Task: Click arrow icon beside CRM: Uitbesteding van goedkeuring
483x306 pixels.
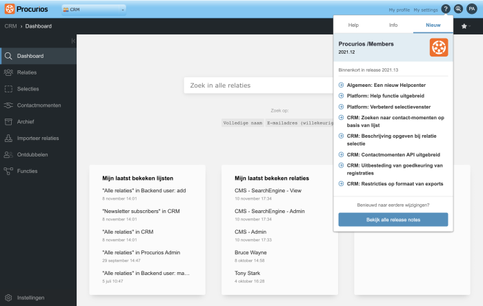Action: click(341, 165)
